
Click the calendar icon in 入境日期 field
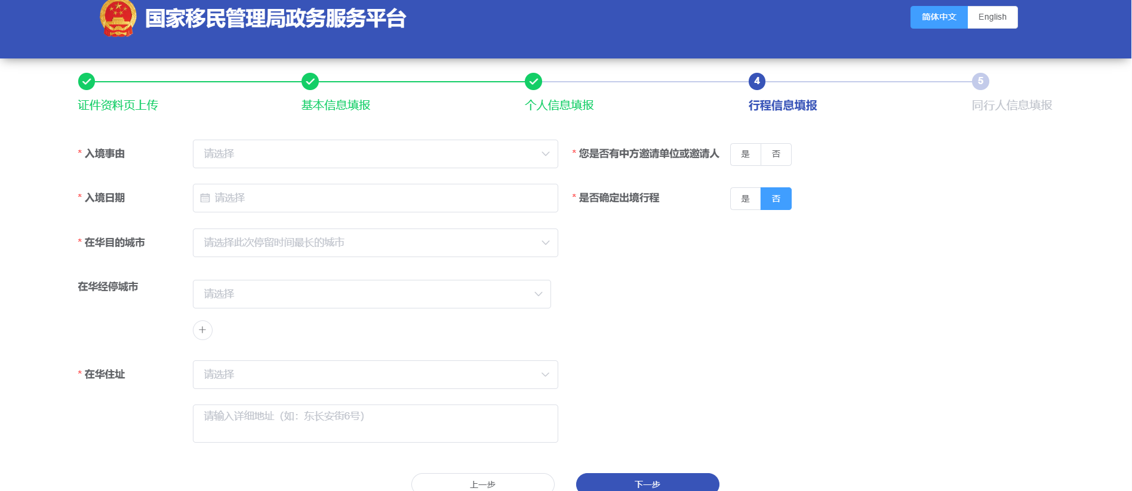coord(205,198)
